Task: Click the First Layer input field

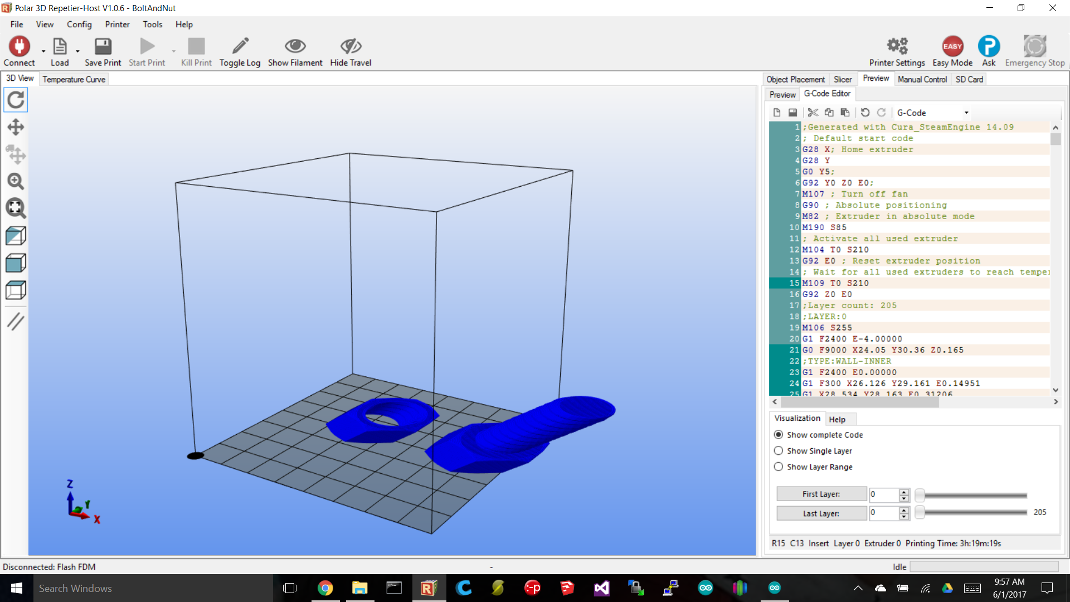Action: click(x=883, y=493)
